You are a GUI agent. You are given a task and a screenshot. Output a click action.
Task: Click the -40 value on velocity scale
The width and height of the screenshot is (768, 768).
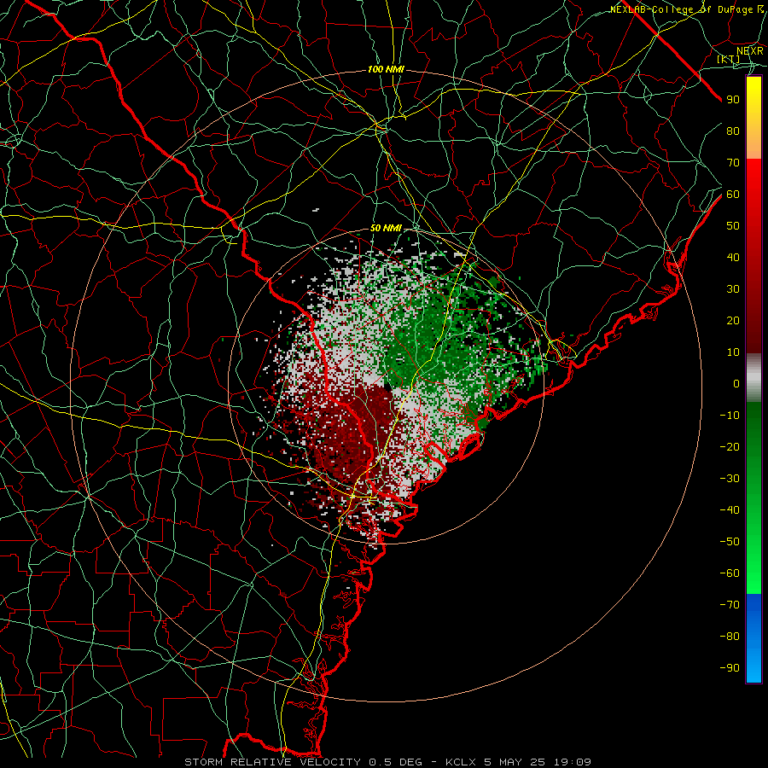point(730,510)
